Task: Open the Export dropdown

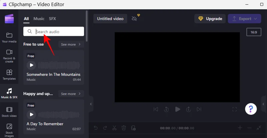Action: point(244,19)
